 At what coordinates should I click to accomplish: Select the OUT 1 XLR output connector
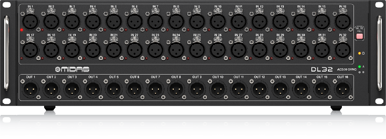31,89
